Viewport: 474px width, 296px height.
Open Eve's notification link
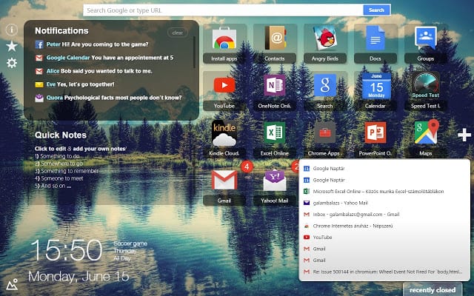(x=51, y=84)
